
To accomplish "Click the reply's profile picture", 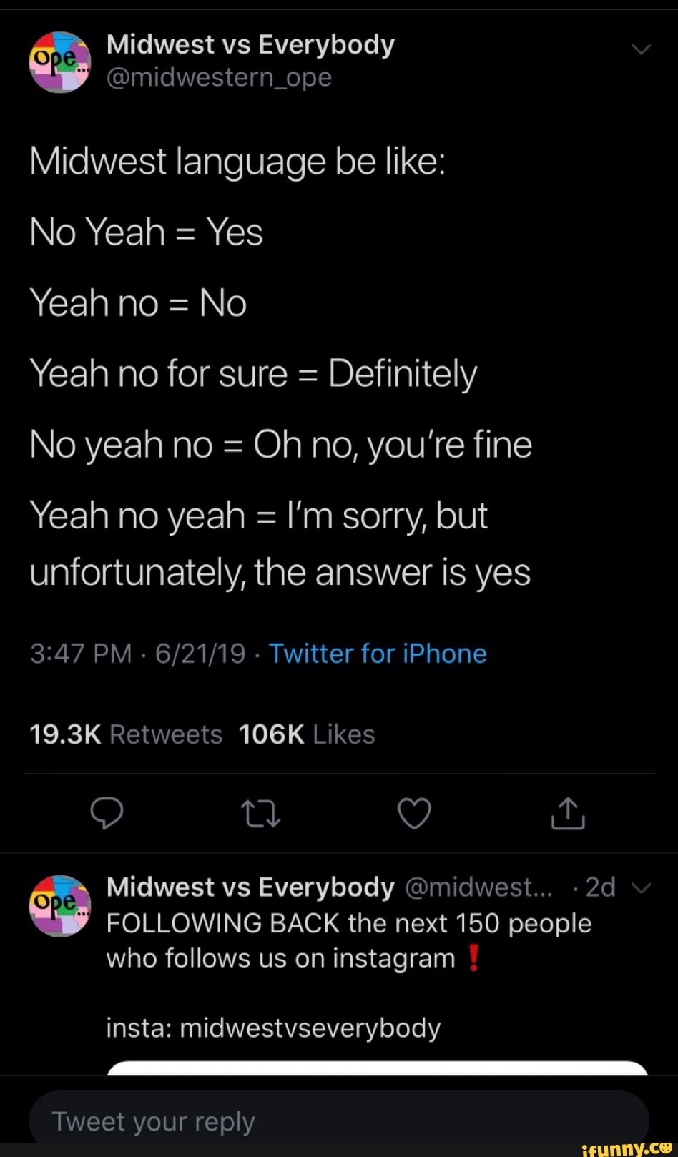I will 59,905.
